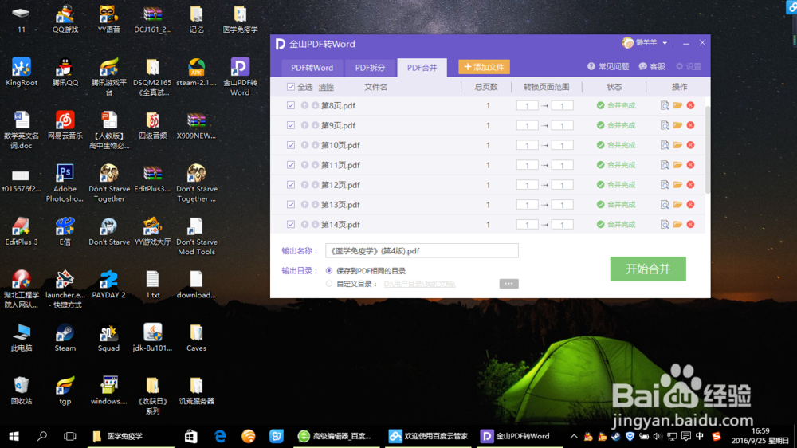This screenshot has width=797, height=448.
Task: Uncheck the 第14页.pdf checkbox
Action: coord(291,224)
